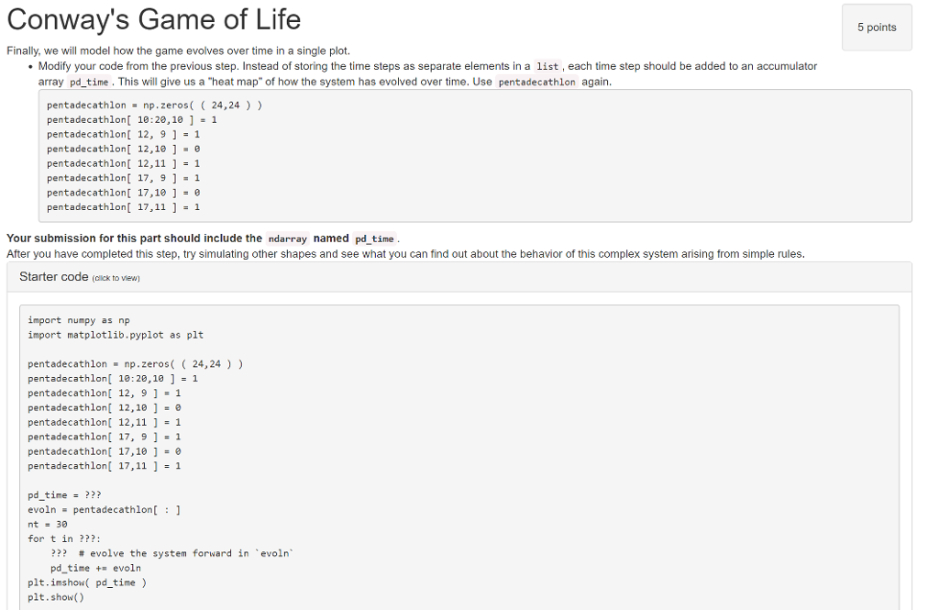
Task: Click the "for t in ???:" line
Action: 64,539
